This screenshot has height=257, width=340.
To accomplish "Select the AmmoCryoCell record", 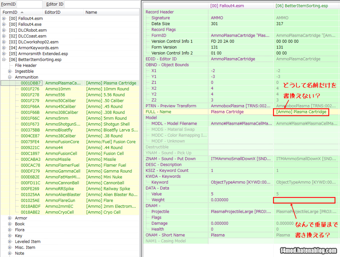I will click(59, 212).
